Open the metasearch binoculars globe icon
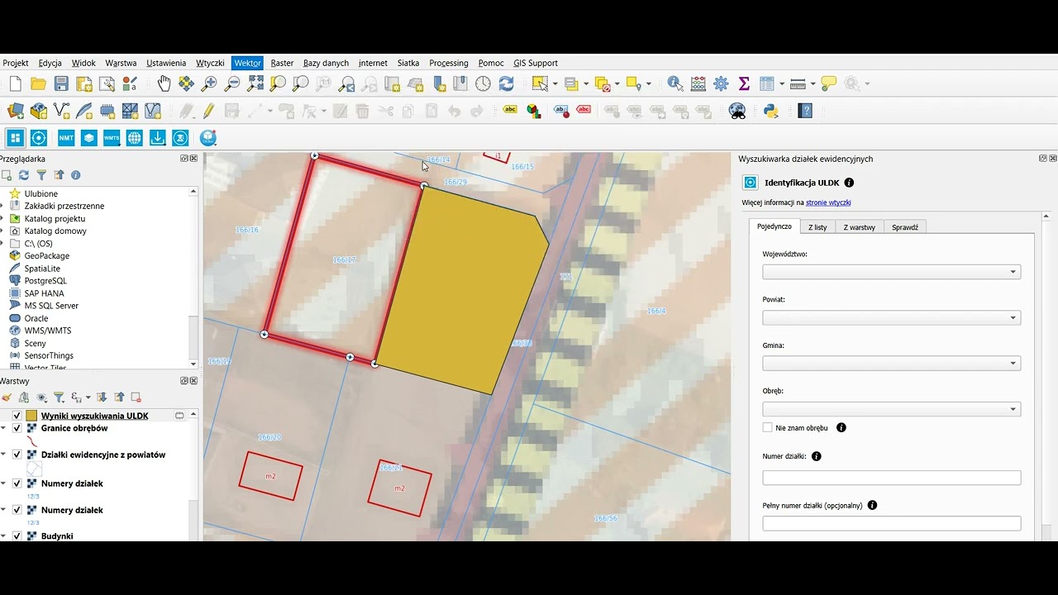 pos(737,111)
